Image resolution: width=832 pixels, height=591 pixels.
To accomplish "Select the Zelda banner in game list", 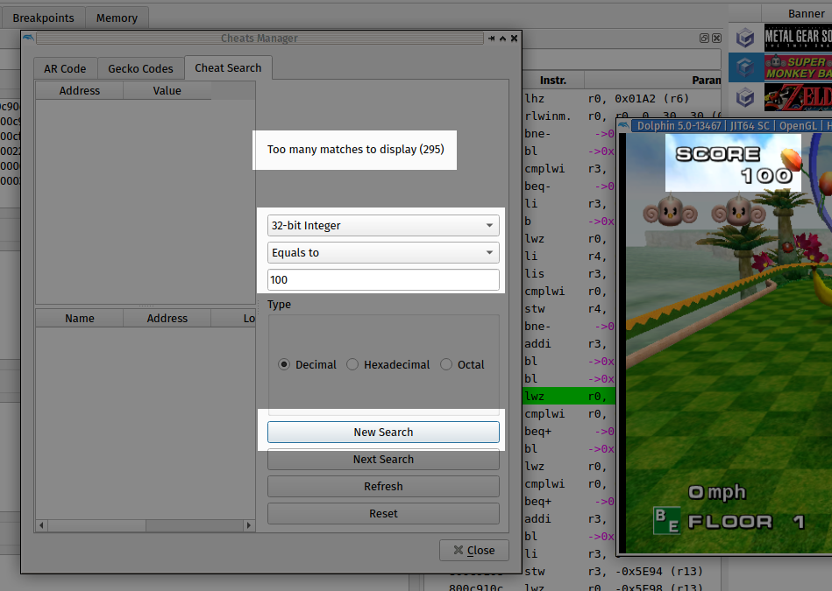I will point(798,97).
